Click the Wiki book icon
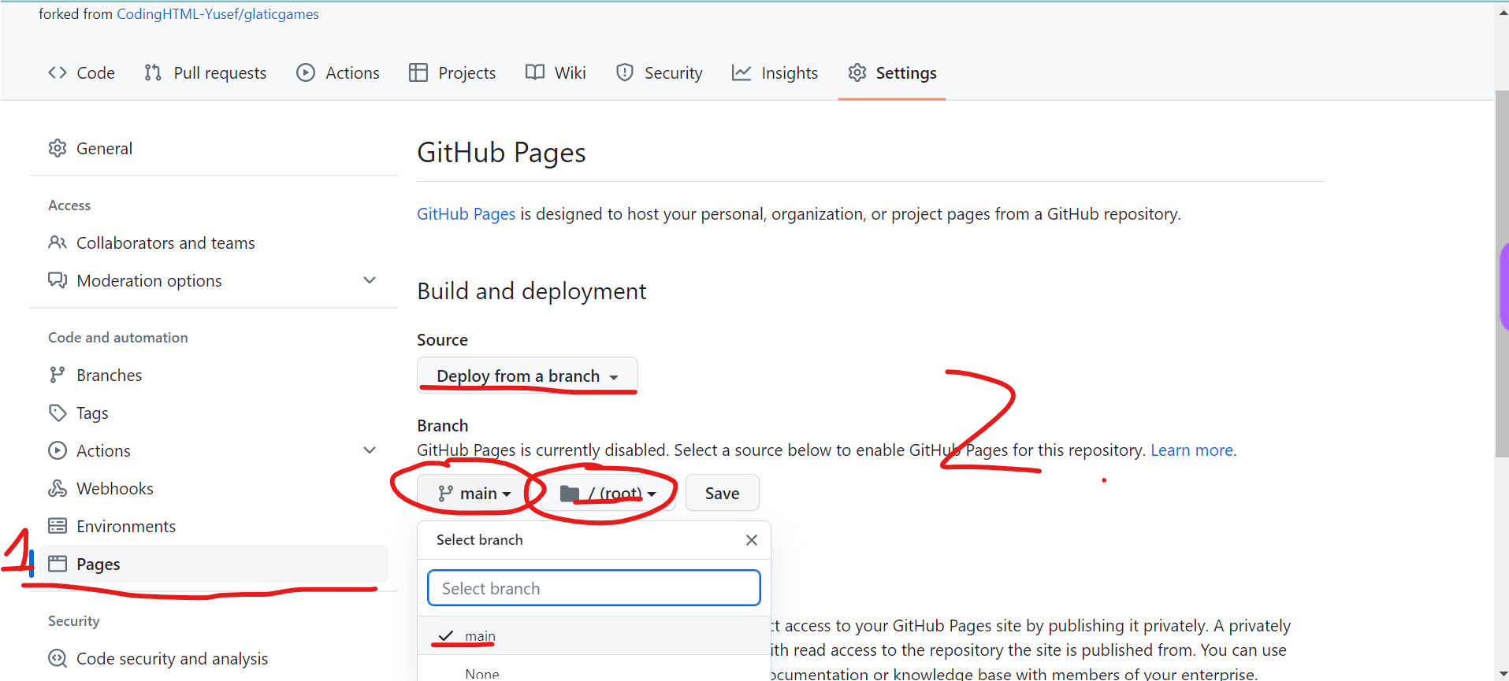This screenshot has height=681, width=1509. pyautogui.click(x=535, y=72)
